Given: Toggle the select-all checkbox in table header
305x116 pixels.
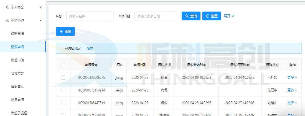Looking at the screenshot, I should [x=63, y=65].
